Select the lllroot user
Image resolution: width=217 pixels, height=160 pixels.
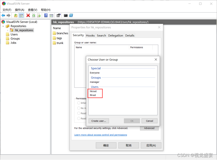[x=93, y=95]
